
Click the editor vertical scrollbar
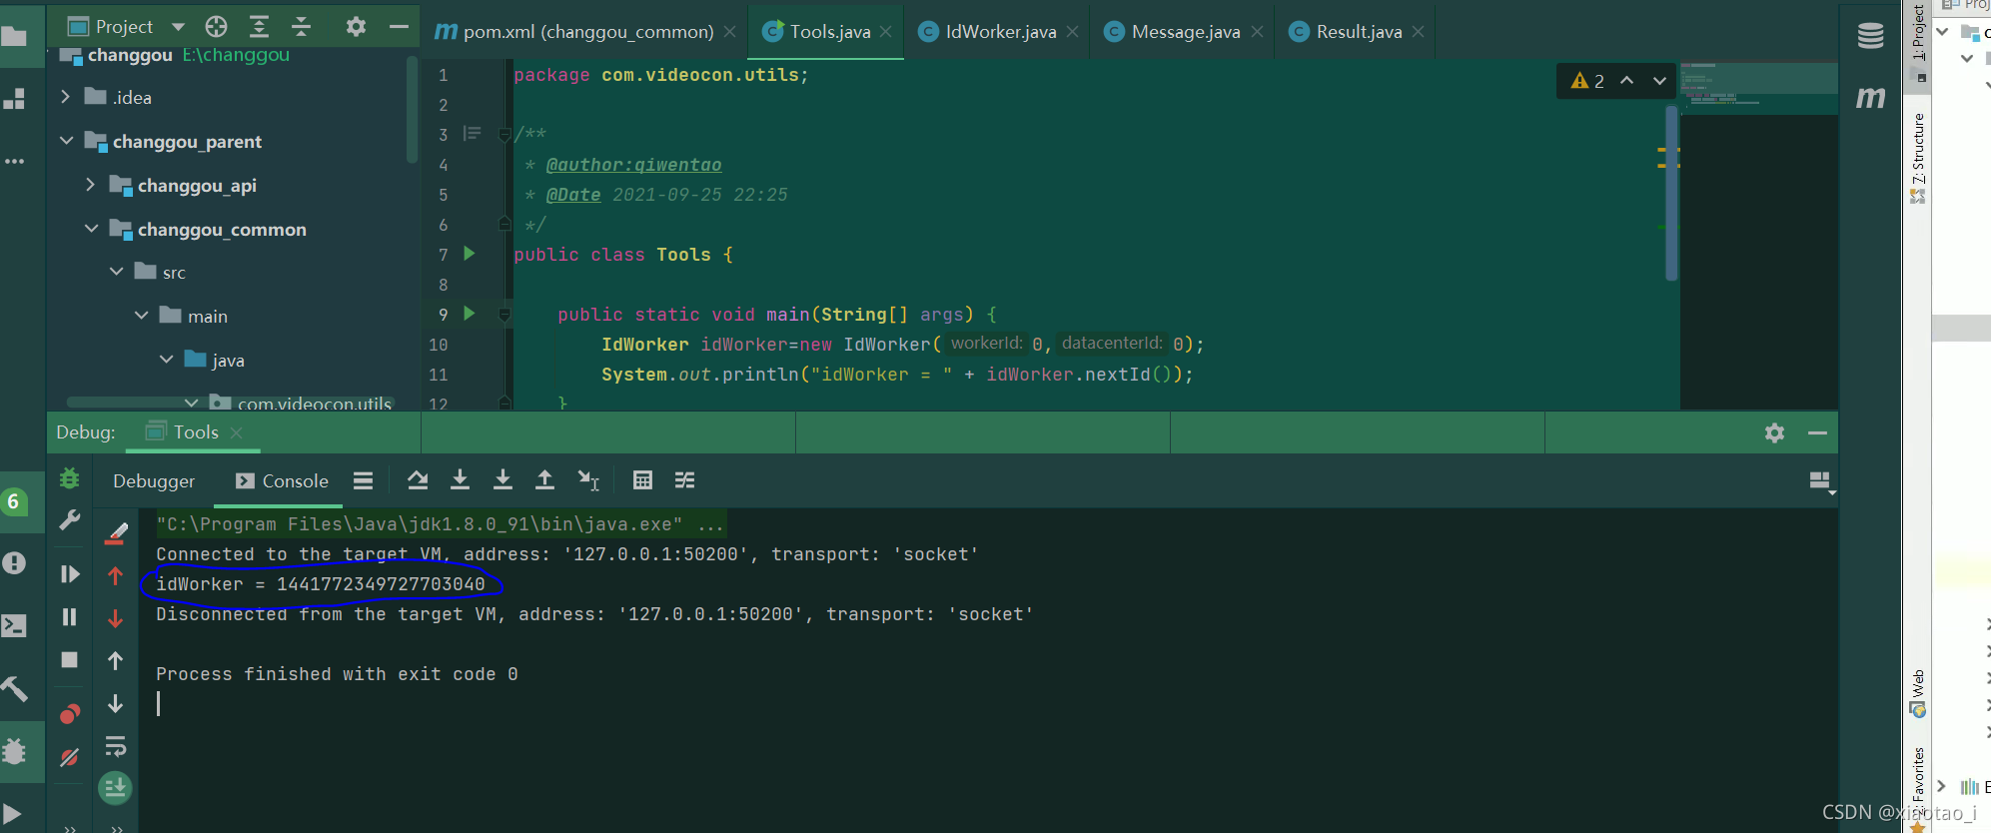[x=1671, y=193]
